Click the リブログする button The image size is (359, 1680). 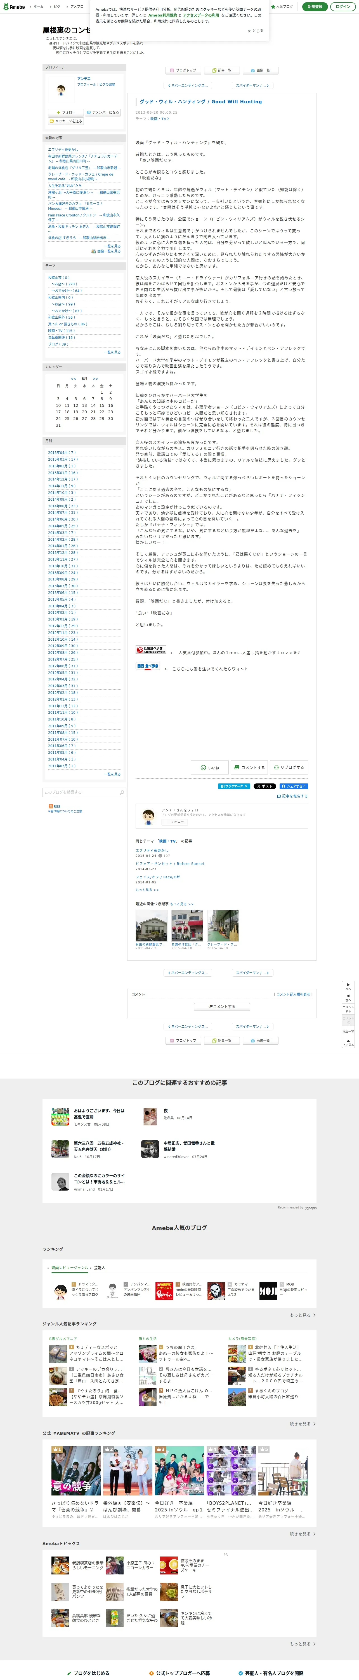pos(289,767)
